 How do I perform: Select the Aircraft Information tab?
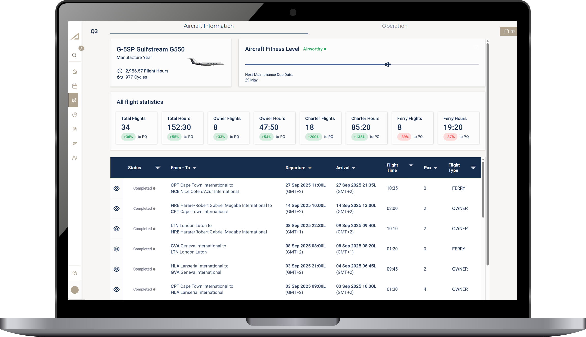tap(209, 26)
